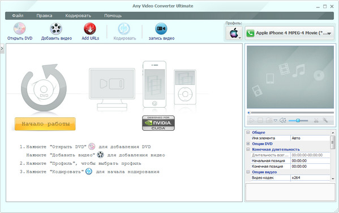Open the Помощь menu
339x213 pixels.
[x=113, y=16]
